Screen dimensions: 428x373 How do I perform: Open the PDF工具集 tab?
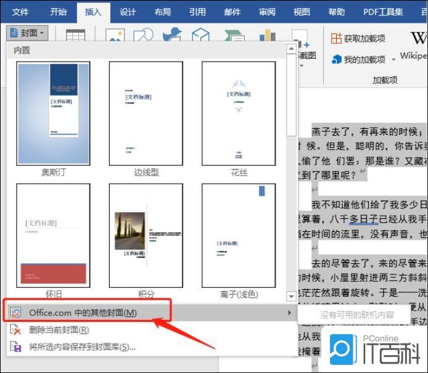coord(383,12)
